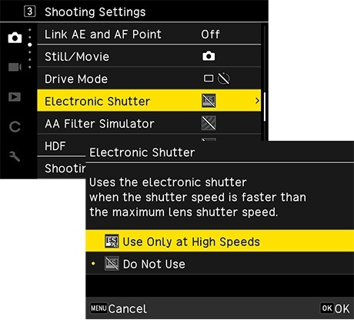Select the still camera sidebar icon
The image size is (354, 320).
15,38
